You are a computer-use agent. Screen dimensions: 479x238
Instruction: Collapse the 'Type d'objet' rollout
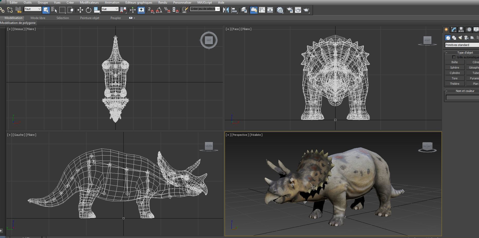point(447,53)
